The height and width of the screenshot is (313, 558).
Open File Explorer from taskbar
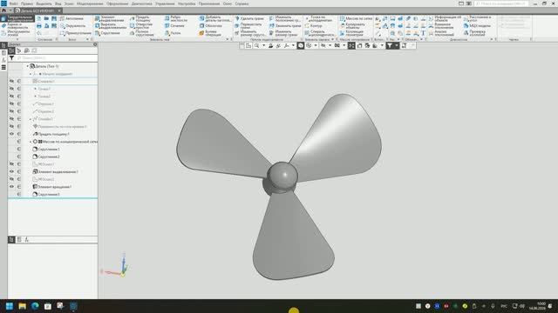click(23, 306)
